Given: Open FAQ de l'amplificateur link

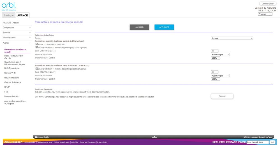Looking at the screenshot, I should [62, 142].
